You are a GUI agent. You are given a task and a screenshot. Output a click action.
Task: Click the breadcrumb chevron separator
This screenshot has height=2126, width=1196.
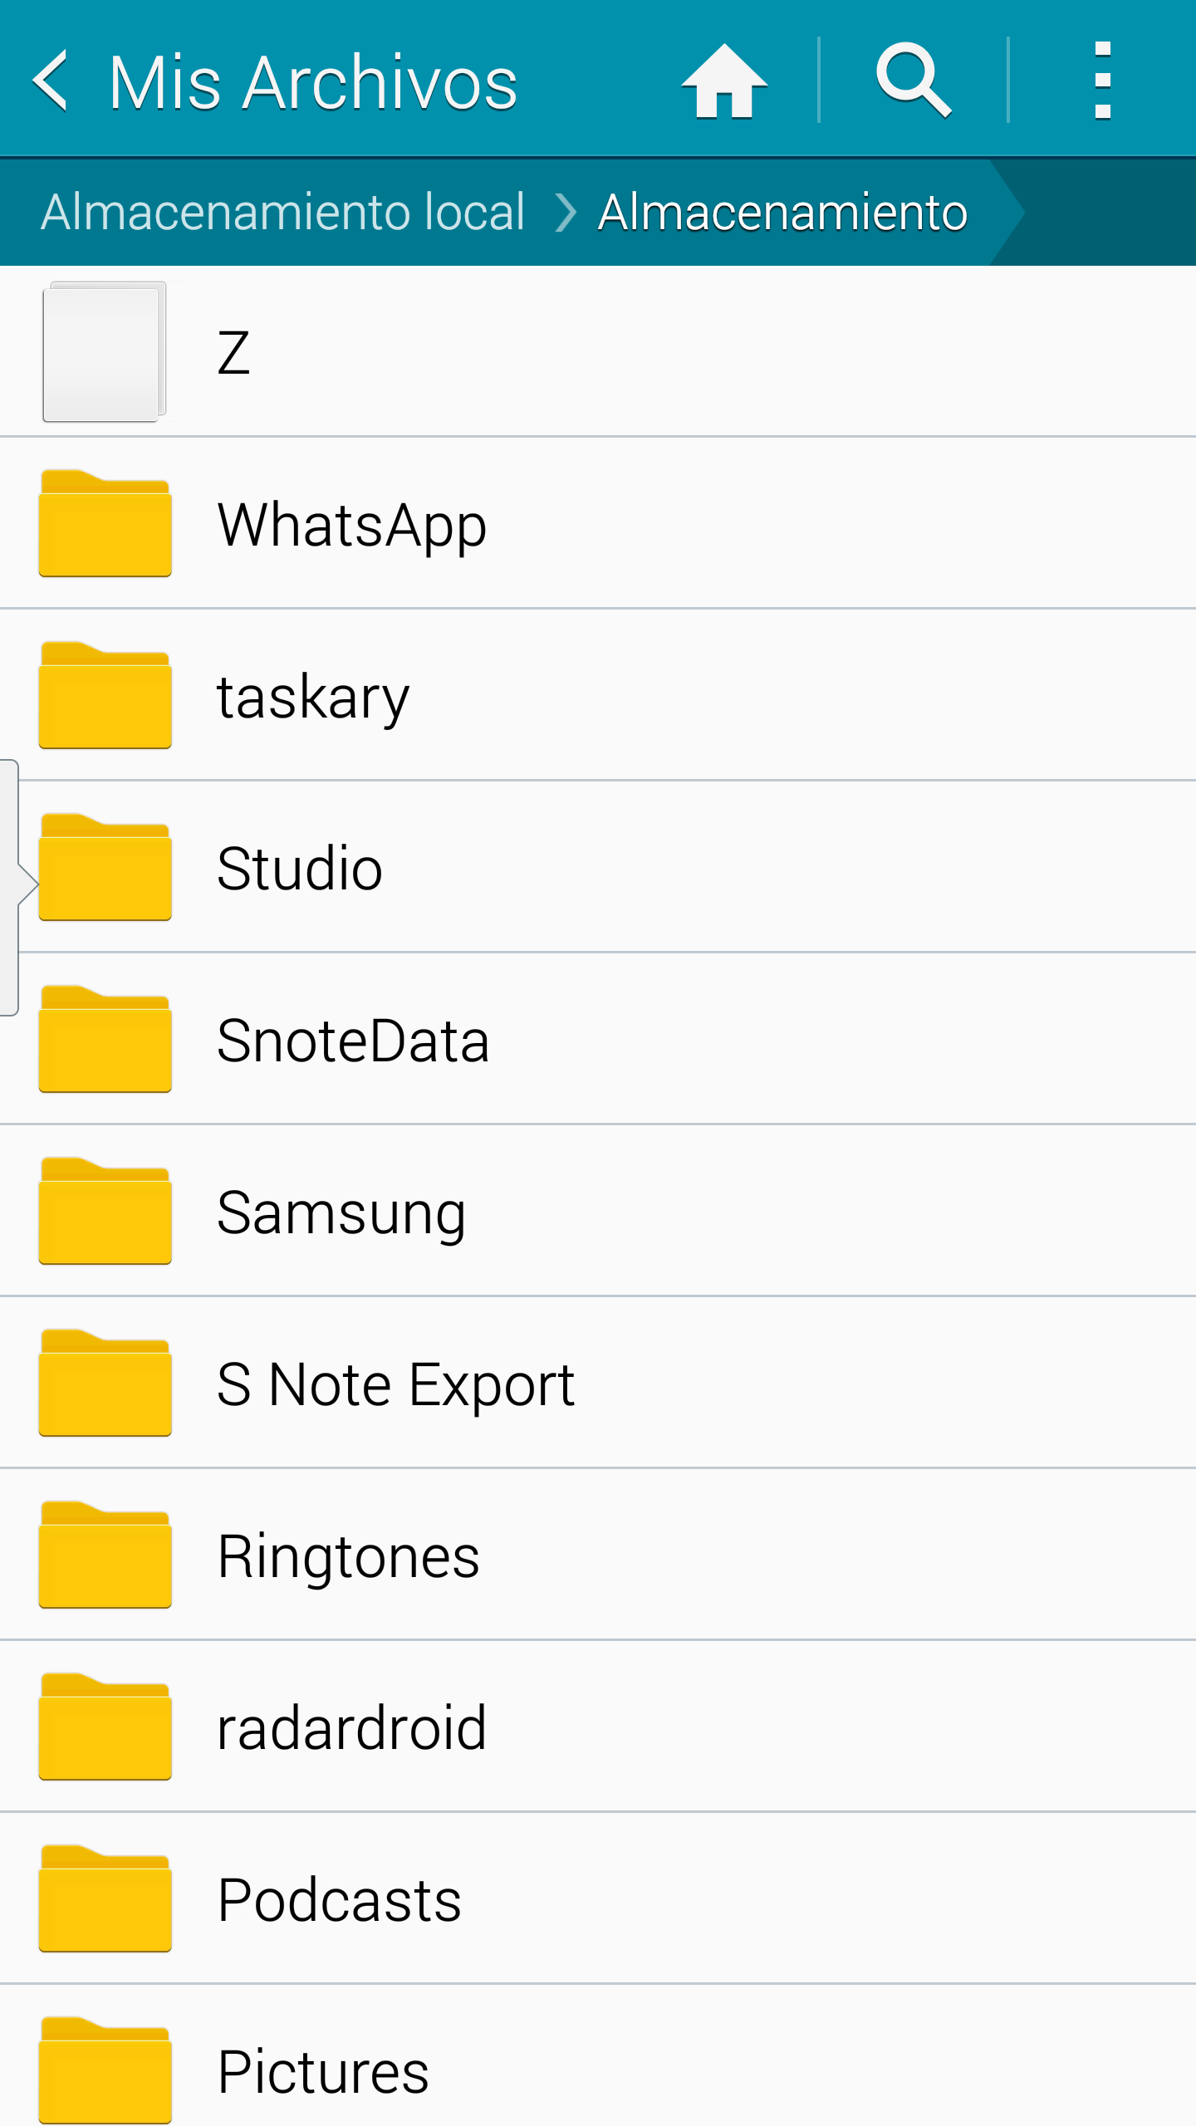click(x=565, y=212)
